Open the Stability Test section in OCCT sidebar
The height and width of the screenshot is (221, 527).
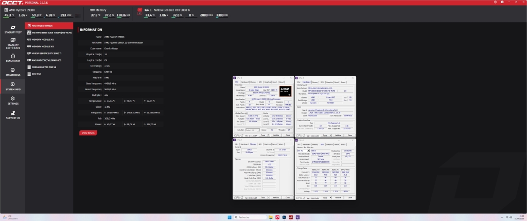[x=13, y=29]
